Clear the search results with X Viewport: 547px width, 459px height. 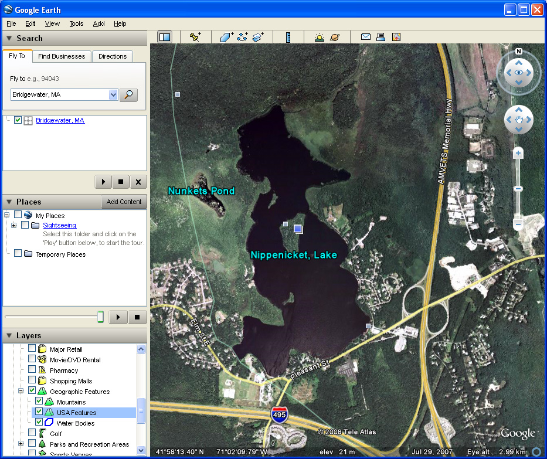[x=138, y=182]
